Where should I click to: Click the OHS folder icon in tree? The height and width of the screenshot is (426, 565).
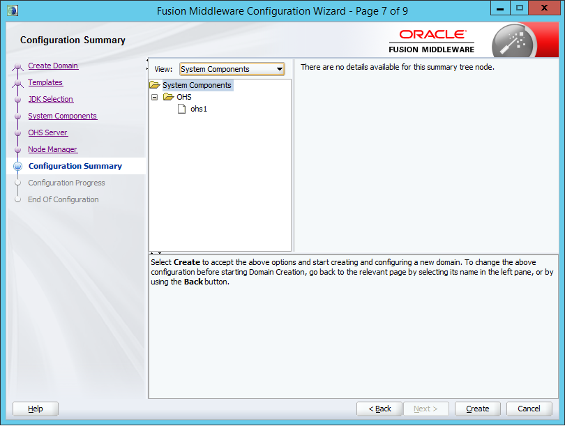pyautogui.click(x=169, y=97)
